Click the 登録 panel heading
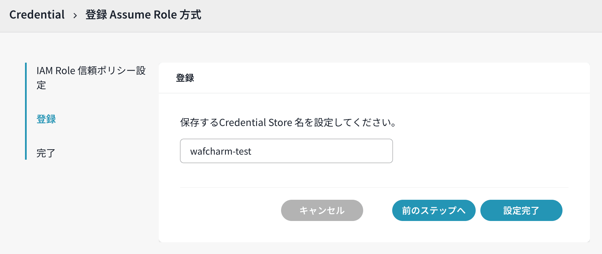The image size is (602, 254). coord(185,78)
